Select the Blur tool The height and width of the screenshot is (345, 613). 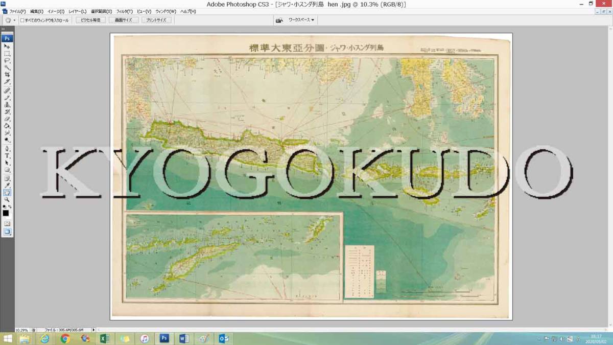[x=7, y=133]
